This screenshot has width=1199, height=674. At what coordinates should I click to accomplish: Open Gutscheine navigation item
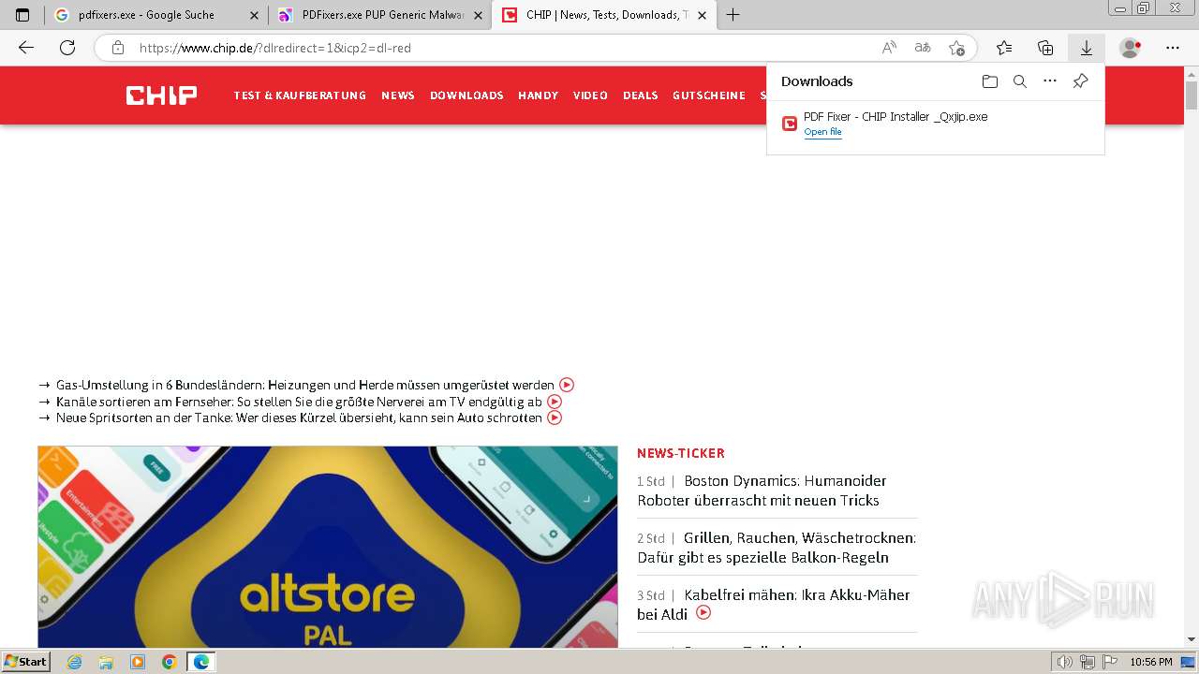(x=709, y=95)
